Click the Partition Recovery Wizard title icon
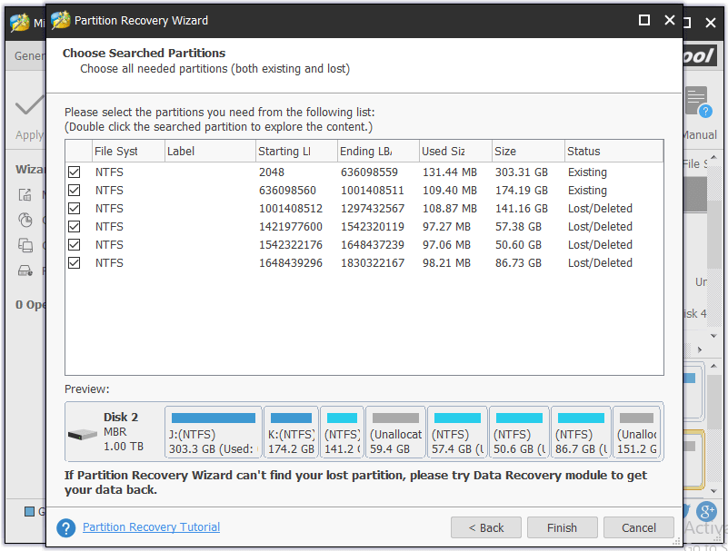The height and width of the screenshot is (551, 728). point(60,20)
